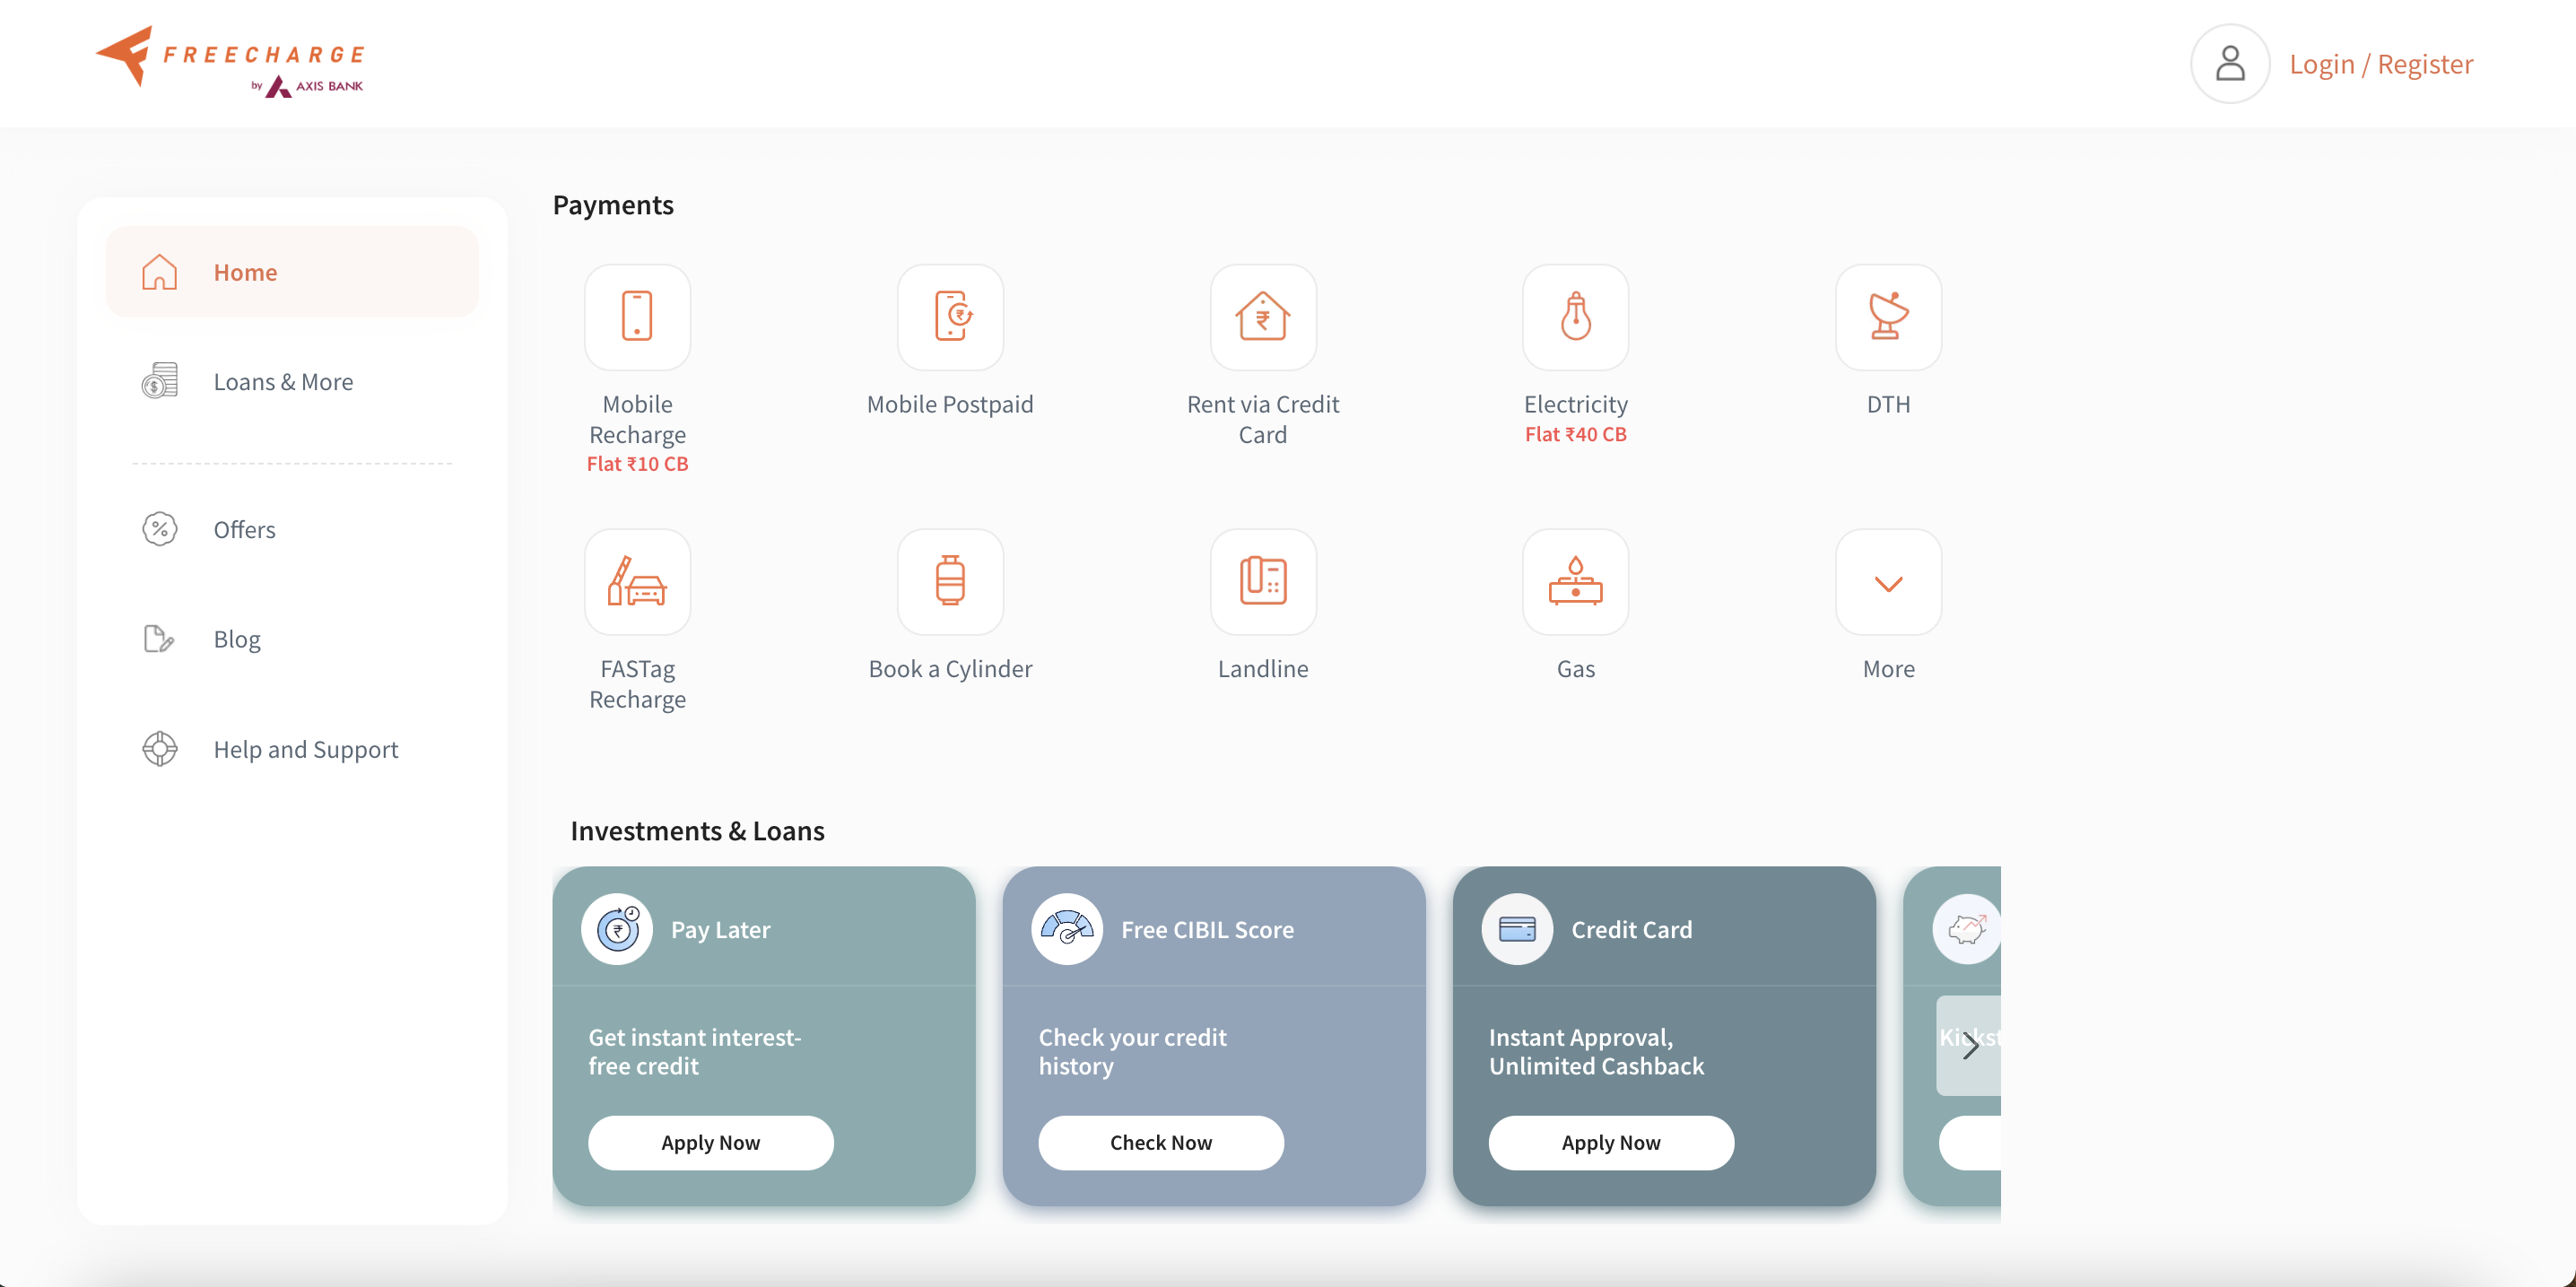Click the Credit Card card title
The height and width of the screenshot is (1287, 2576).
coord(1631,929)
